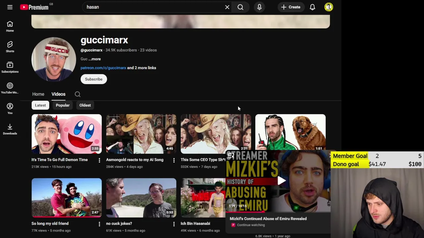Open YouTube Music in sidebar

10,88
